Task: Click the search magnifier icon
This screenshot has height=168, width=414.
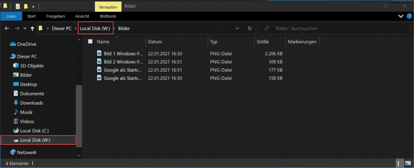Action: coord(267,28)
